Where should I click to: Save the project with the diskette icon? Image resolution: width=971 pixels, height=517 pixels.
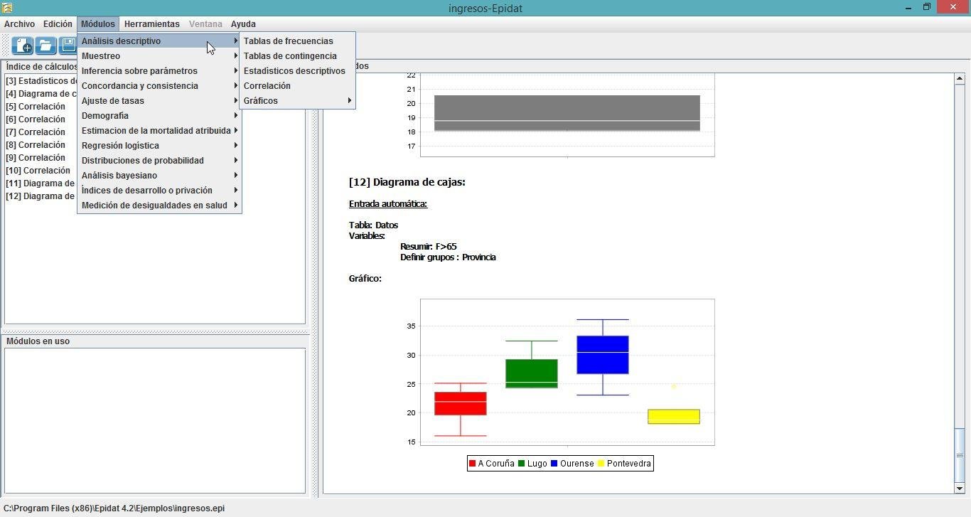[x=68, y=45]
